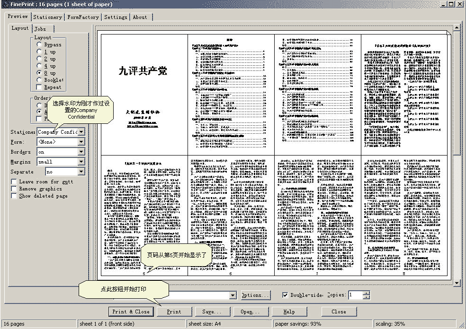This screenshot has height=329, width=466.
Task: Select the 8 up layout option
Action: [39, 73]
